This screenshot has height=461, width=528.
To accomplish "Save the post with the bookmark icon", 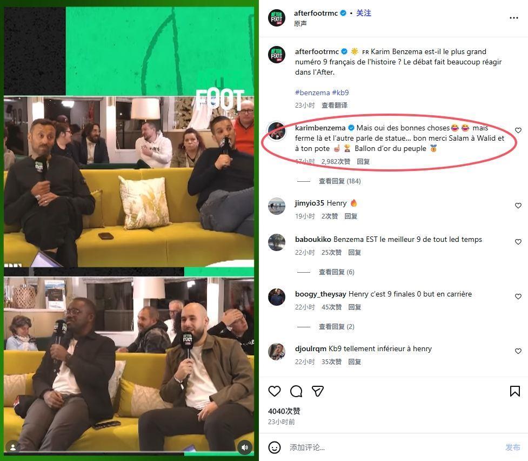I will (515, 391).
